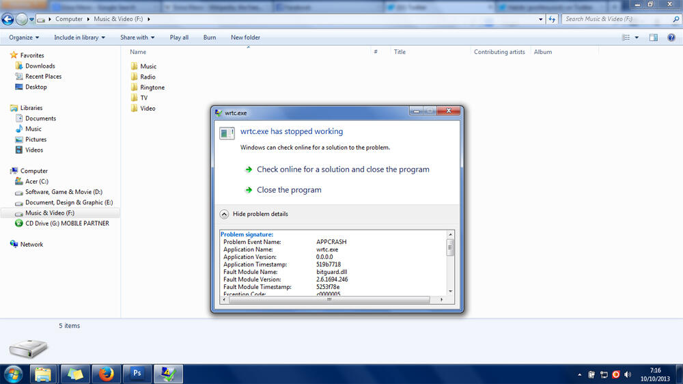Open the Windows Start button
Image resolution: width=683 pixels, height=384 pixels.
(x=14, y=374)
